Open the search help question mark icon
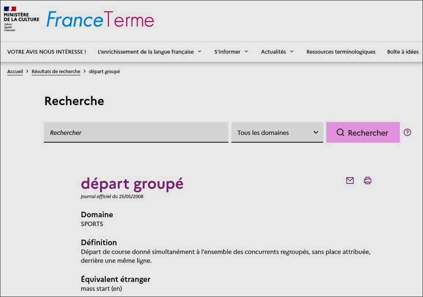The image size is (423, 297). click(407, 132)
